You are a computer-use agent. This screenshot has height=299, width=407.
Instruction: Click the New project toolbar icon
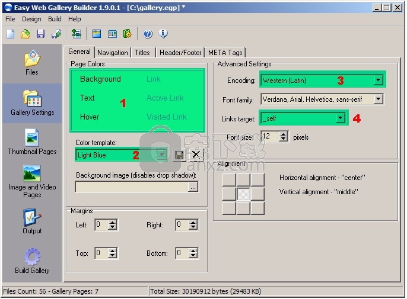pyautogui.click(x=11, y=34)
